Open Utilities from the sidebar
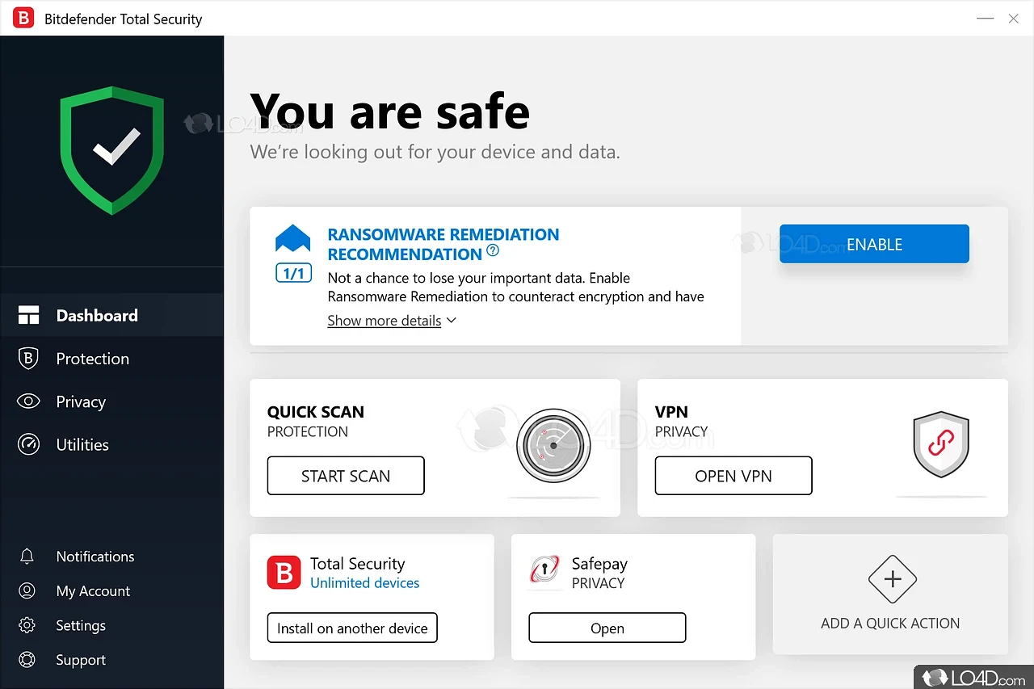The image size is (1034, 689). click(x=82, y=444)
